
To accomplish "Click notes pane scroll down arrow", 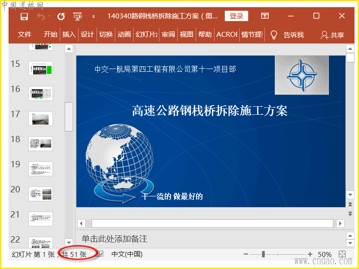I will coord(350,243).
